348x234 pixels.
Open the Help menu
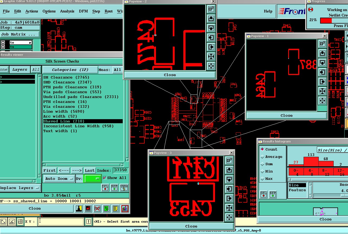coord(268,11)
